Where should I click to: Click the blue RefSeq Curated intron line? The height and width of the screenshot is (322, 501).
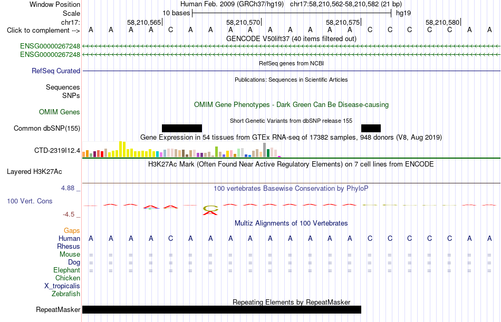pos(292,71)
